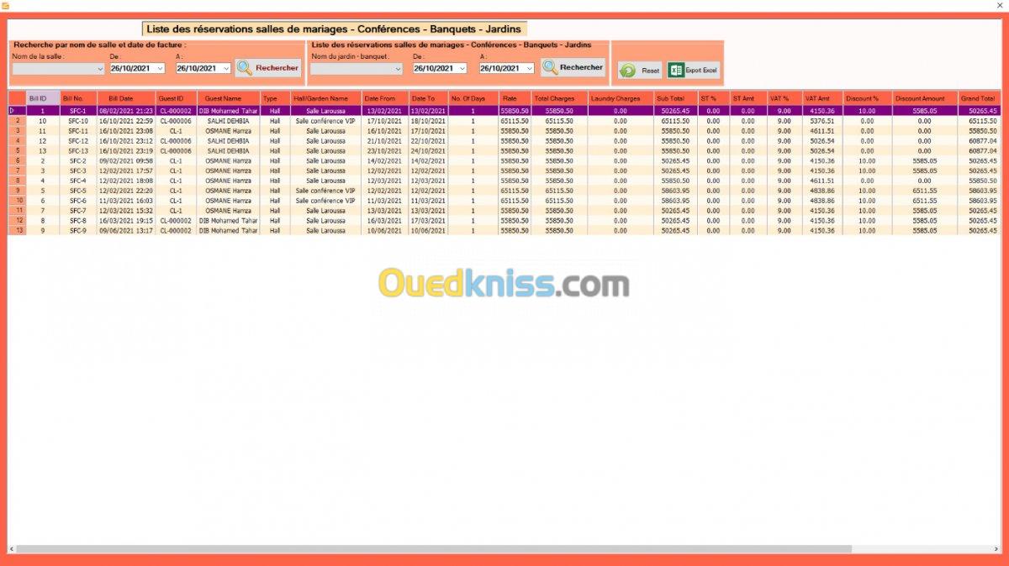Click the Guest ID column header

pos(177,98)
